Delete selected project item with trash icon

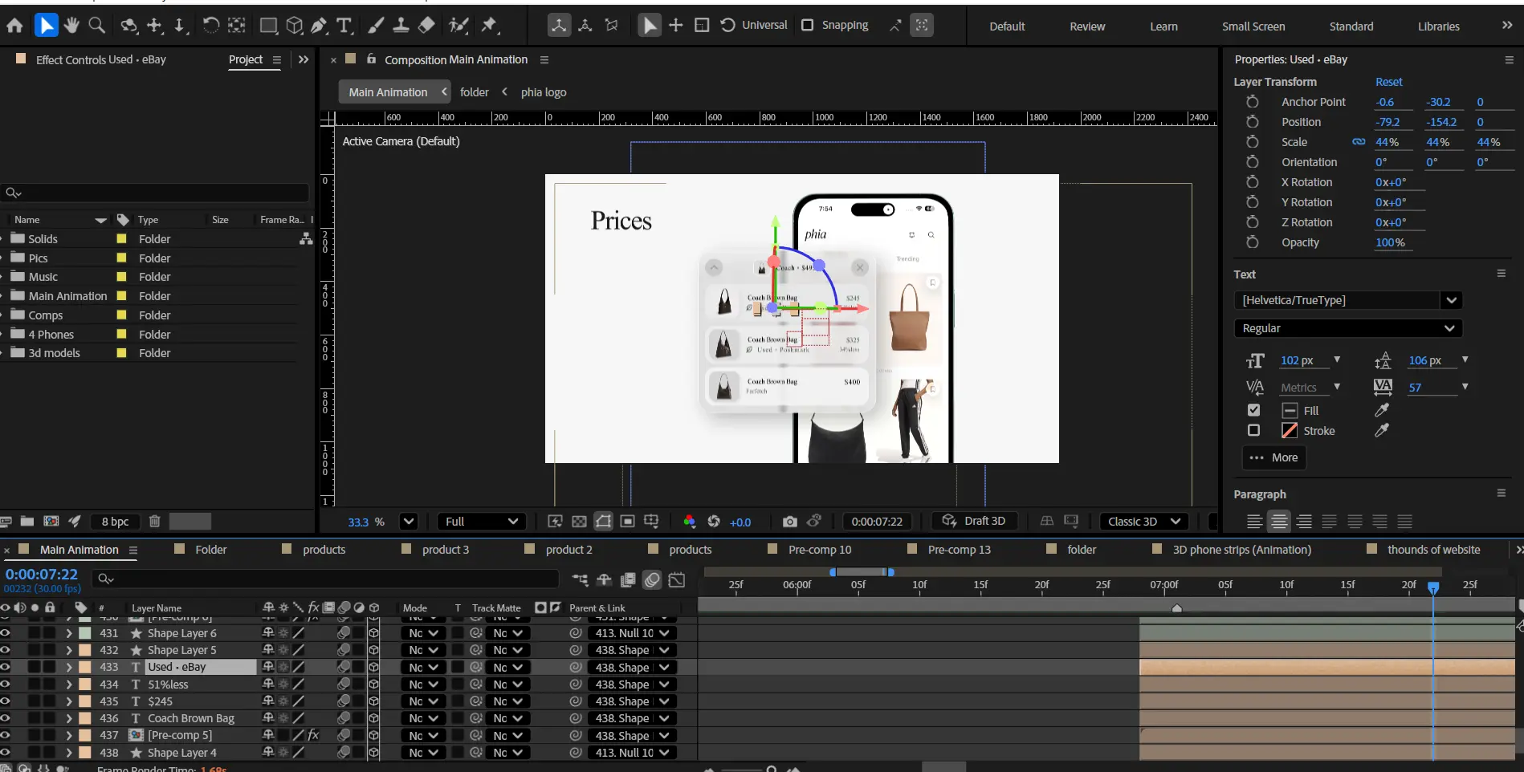coord(155,522)
